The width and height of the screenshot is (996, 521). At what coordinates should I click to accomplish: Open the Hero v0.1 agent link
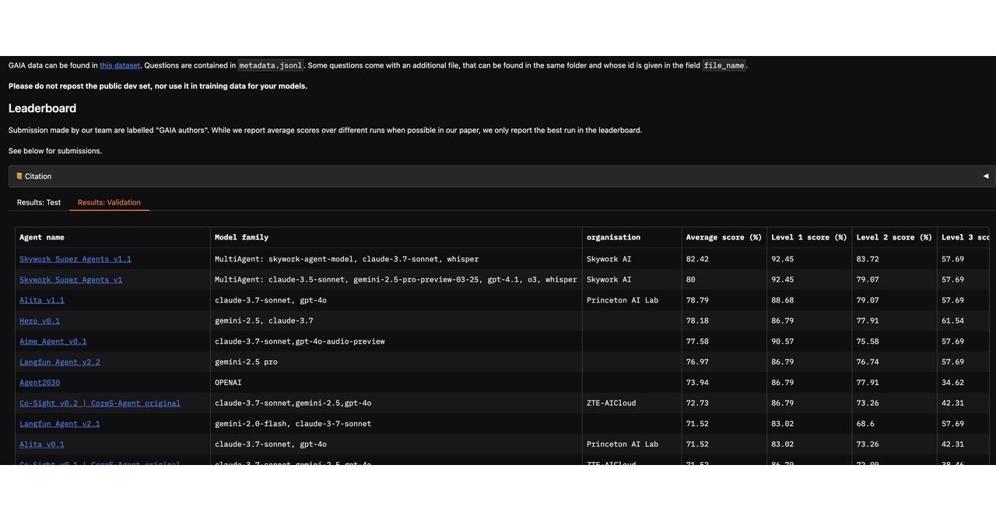pyautogui.click(x=39, y=320)
